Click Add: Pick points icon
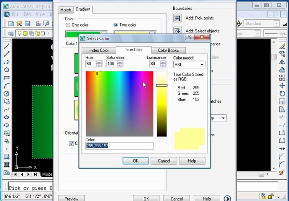 pyautogui.click(x=177, y=18)
